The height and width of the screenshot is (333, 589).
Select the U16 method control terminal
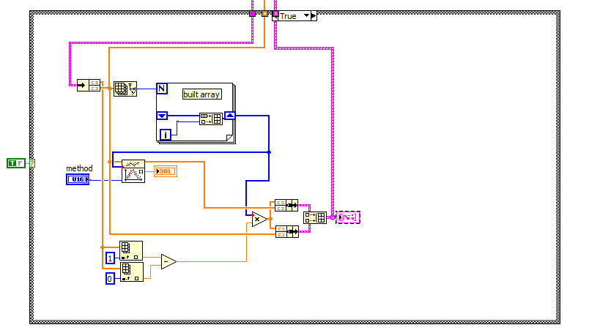point(78,179)
